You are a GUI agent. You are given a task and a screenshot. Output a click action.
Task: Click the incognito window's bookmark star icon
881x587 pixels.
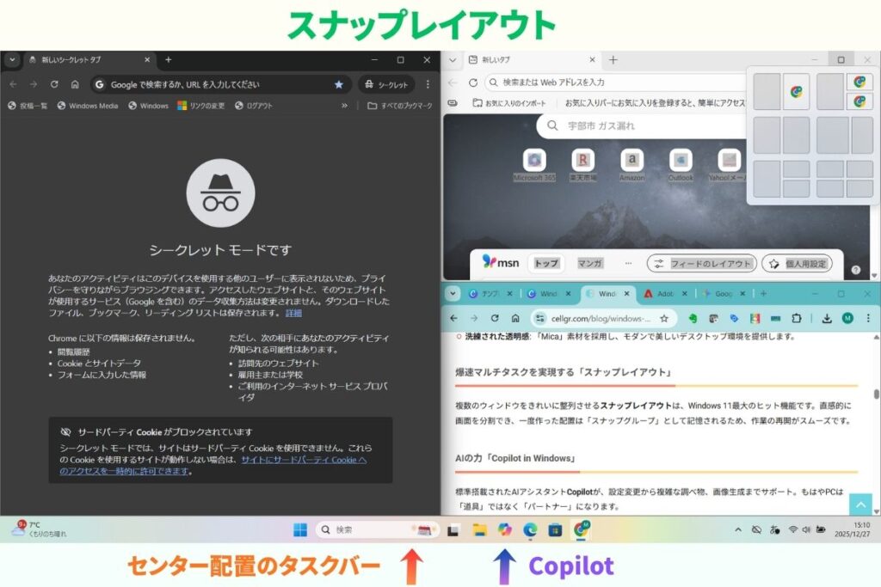(339, 85)
